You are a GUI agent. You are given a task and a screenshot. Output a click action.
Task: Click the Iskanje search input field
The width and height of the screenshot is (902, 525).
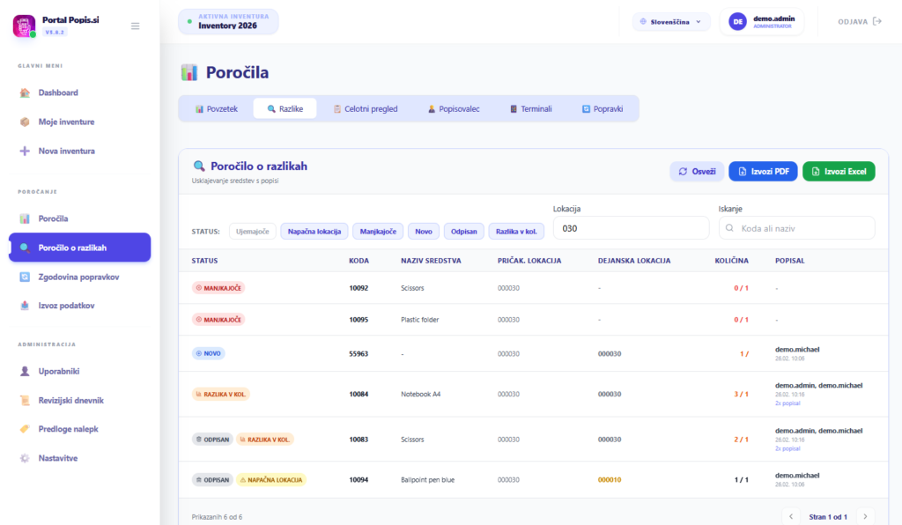pos(796,228)
